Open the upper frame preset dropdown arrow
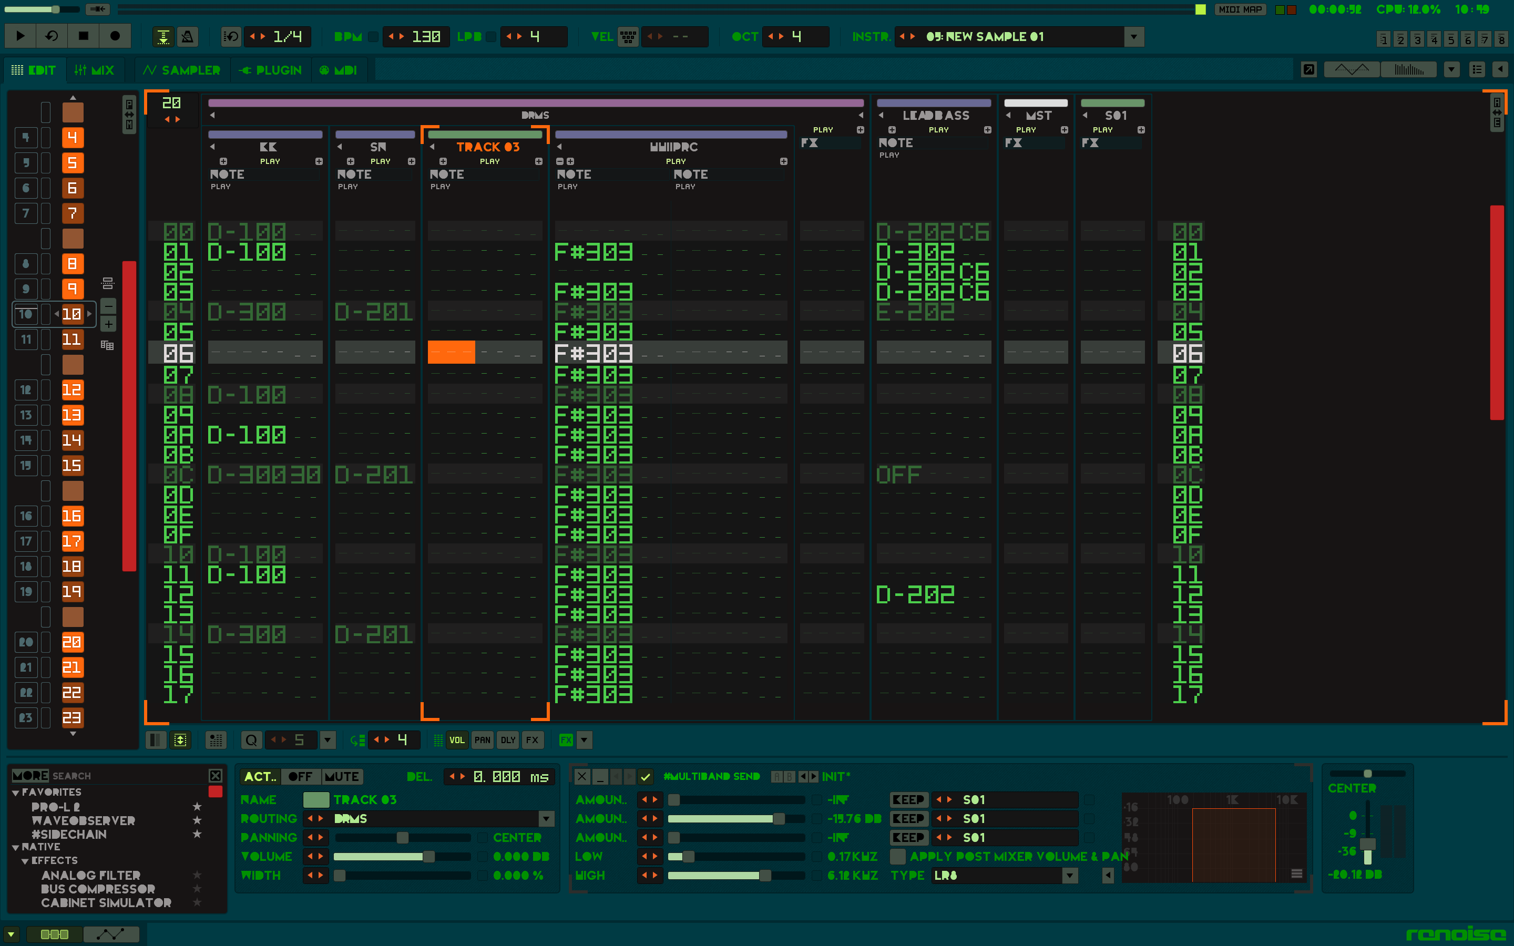Viewport: 1514px width, 946px height. (x=1452, y=69)
